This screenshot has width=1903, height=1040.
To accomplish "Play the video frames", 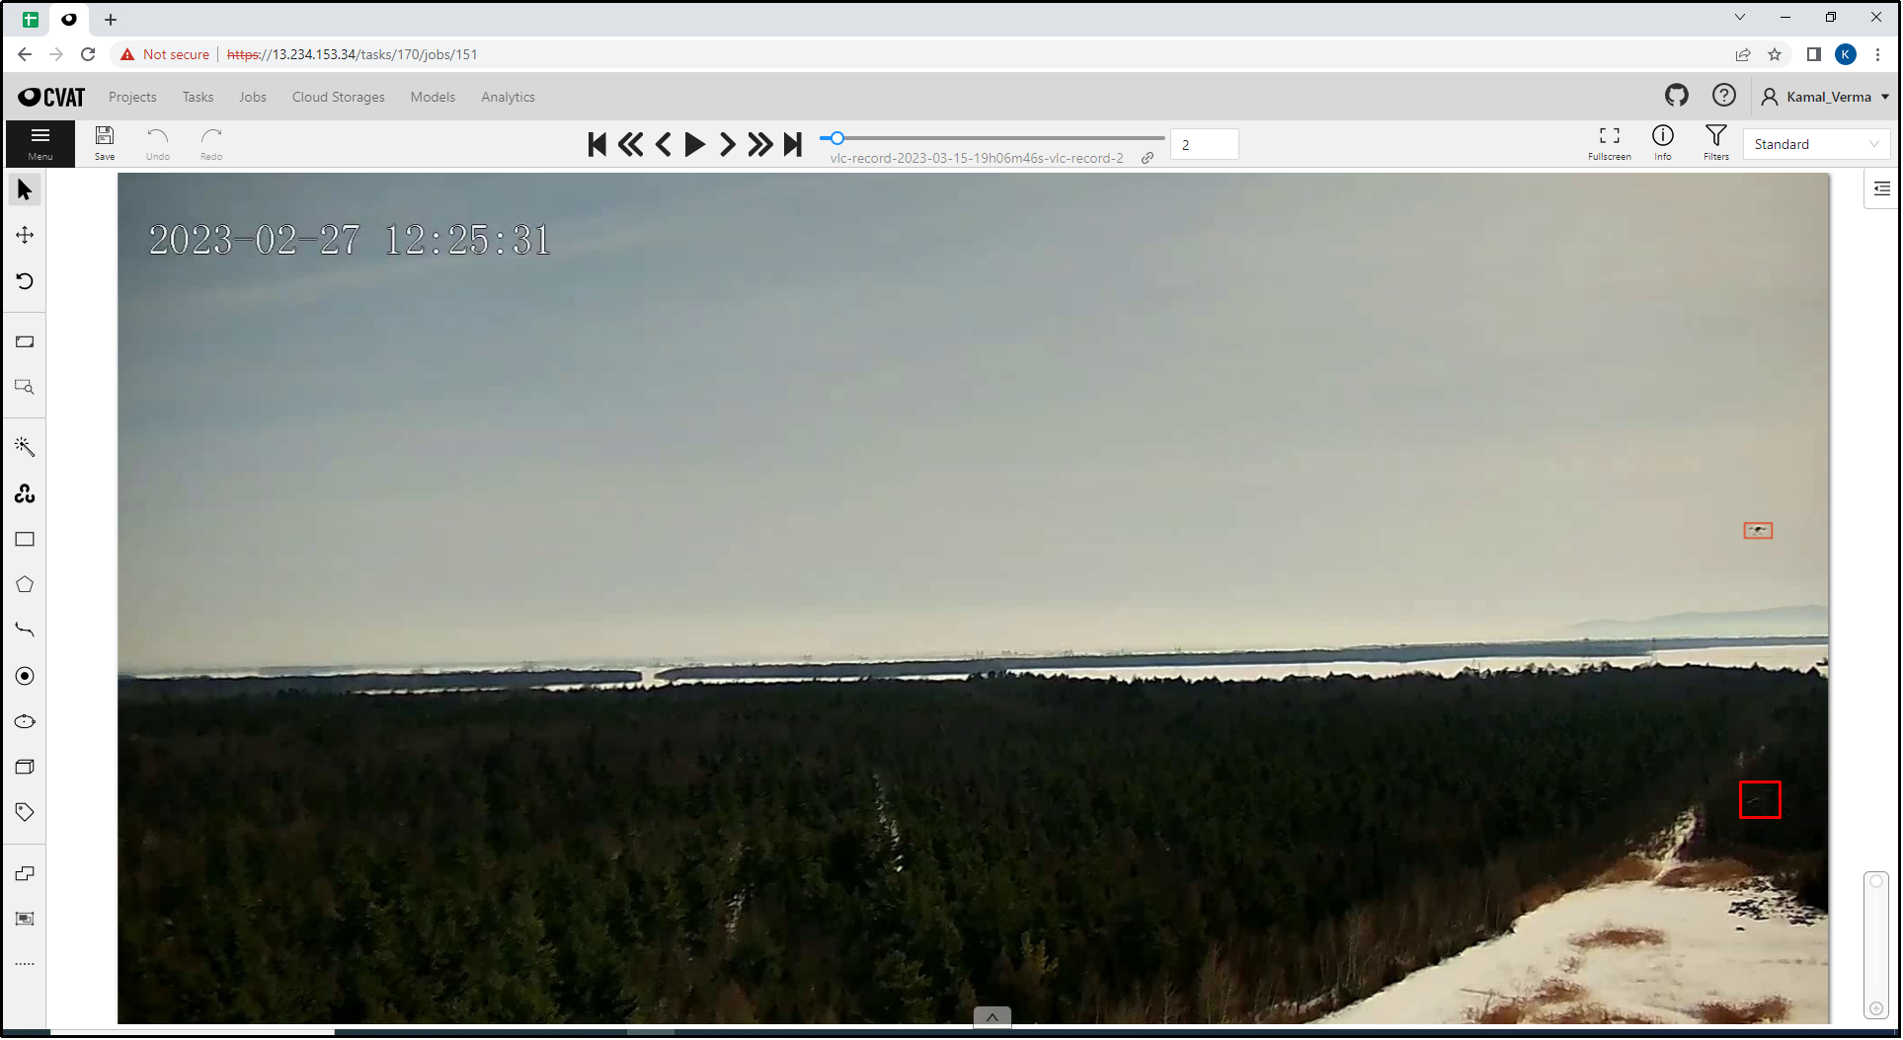I will [695, 145].
